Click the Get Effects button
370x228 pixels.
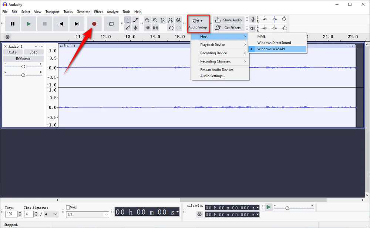(x=229, y=28)
